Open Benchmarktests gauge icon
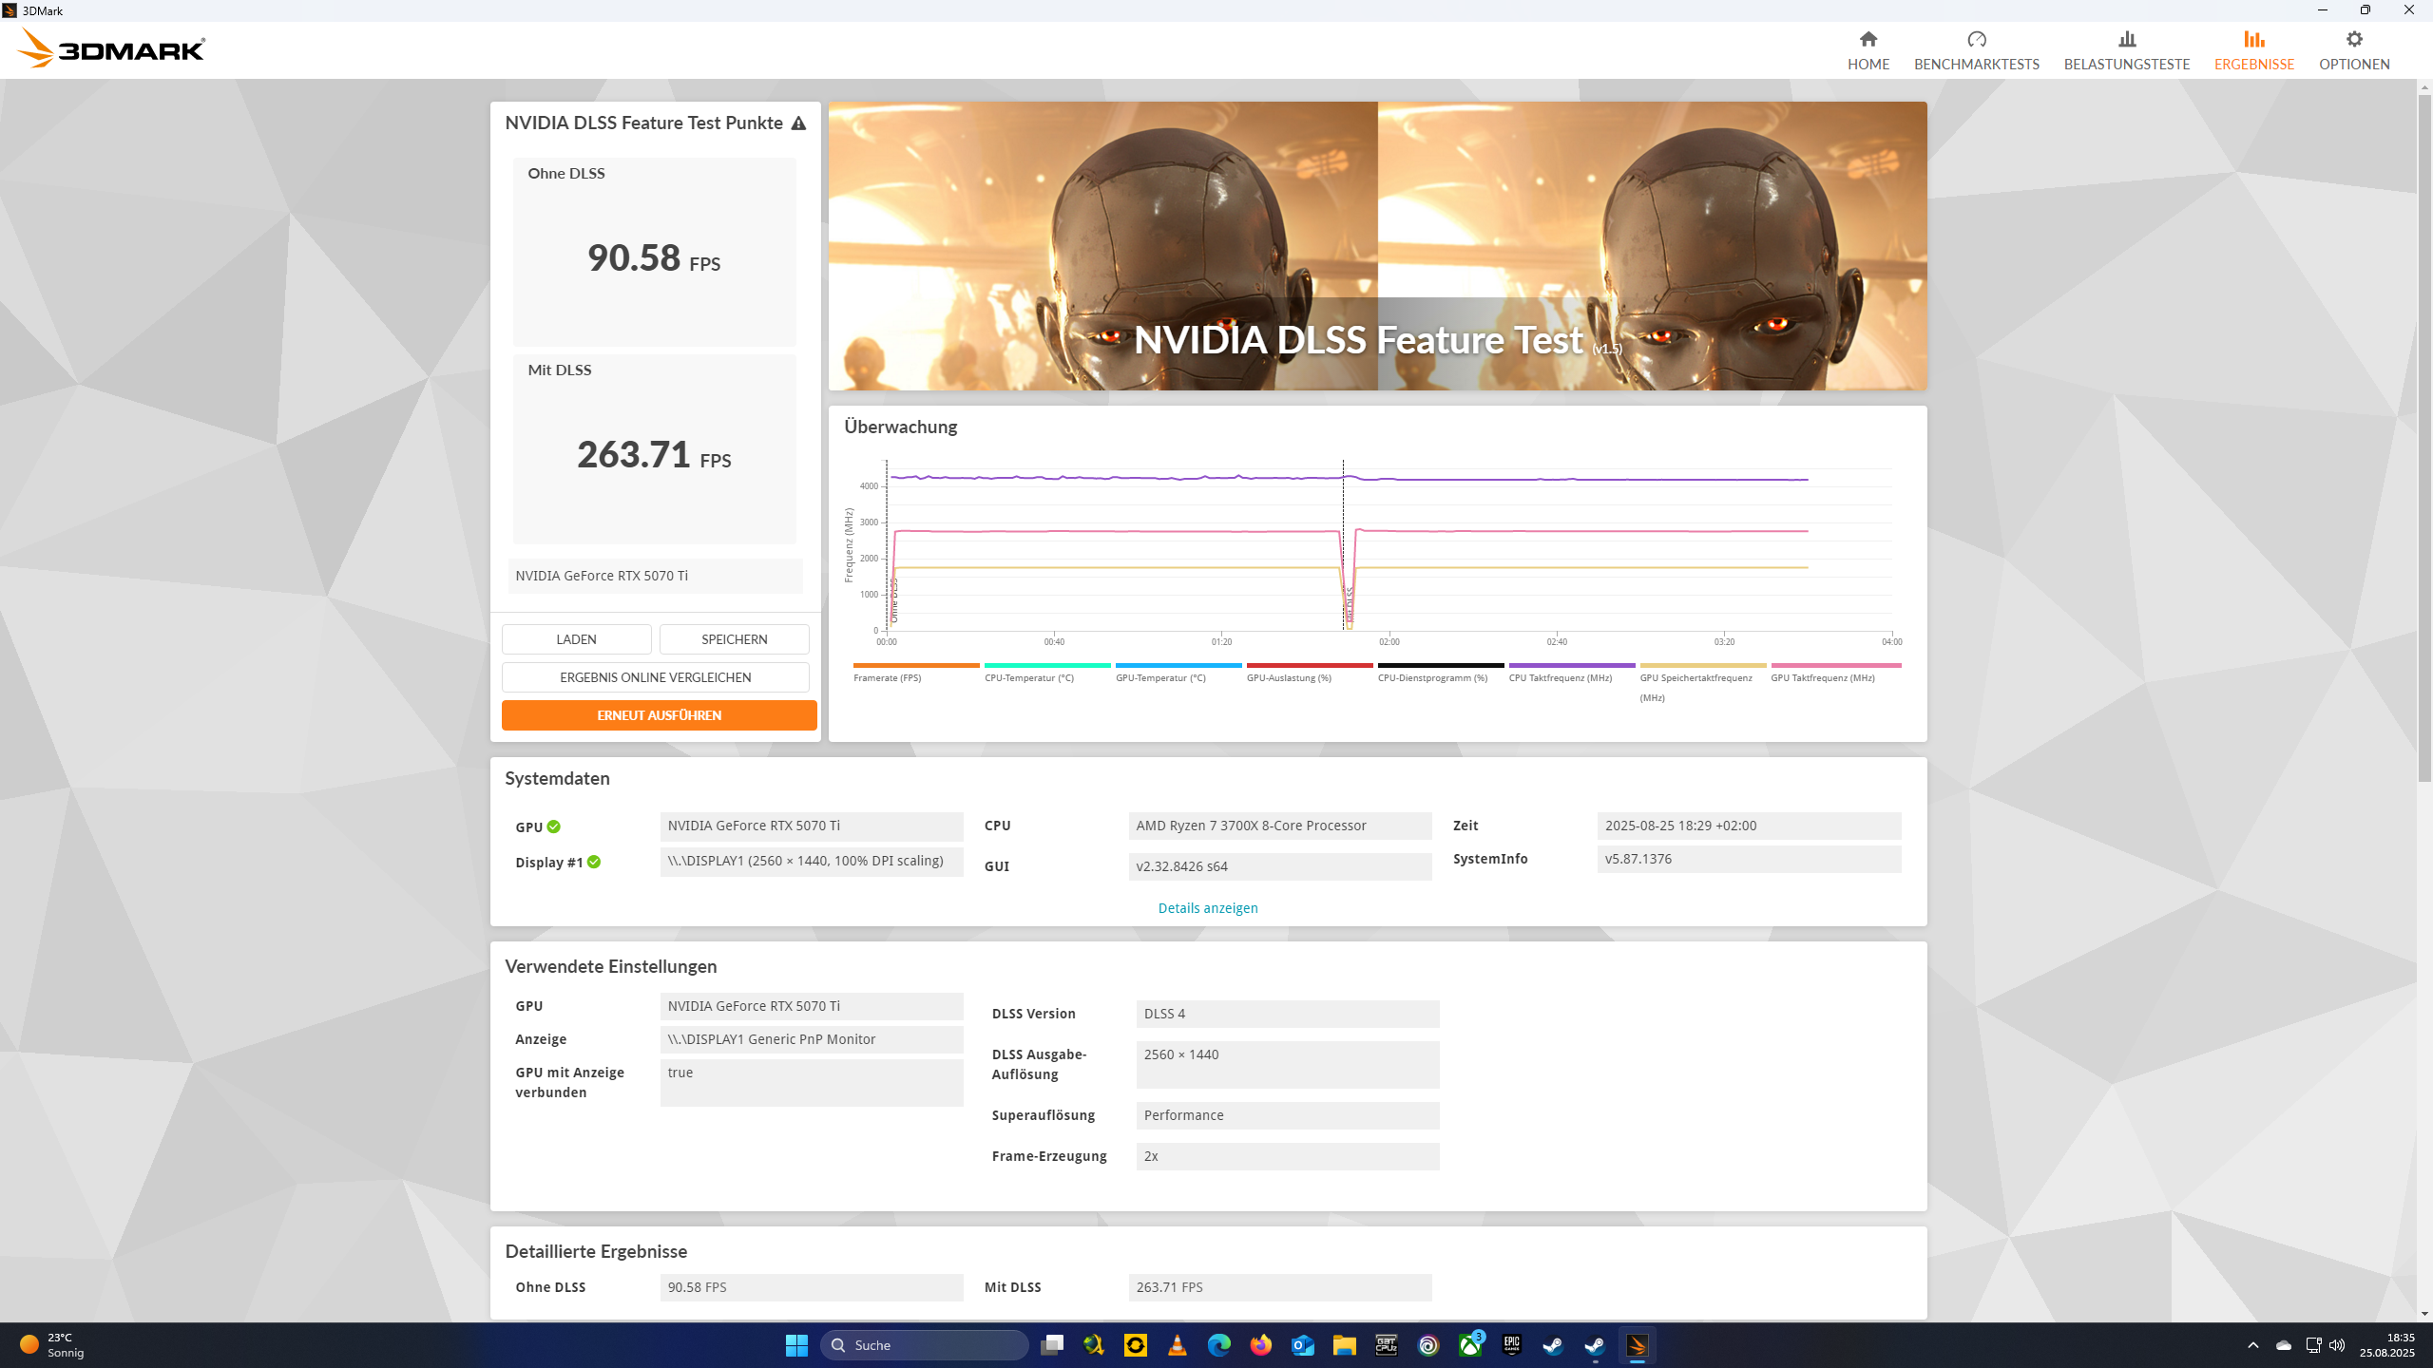Image resolution: width=2433 pixels, height=1368 pixels. point(1976,39)
